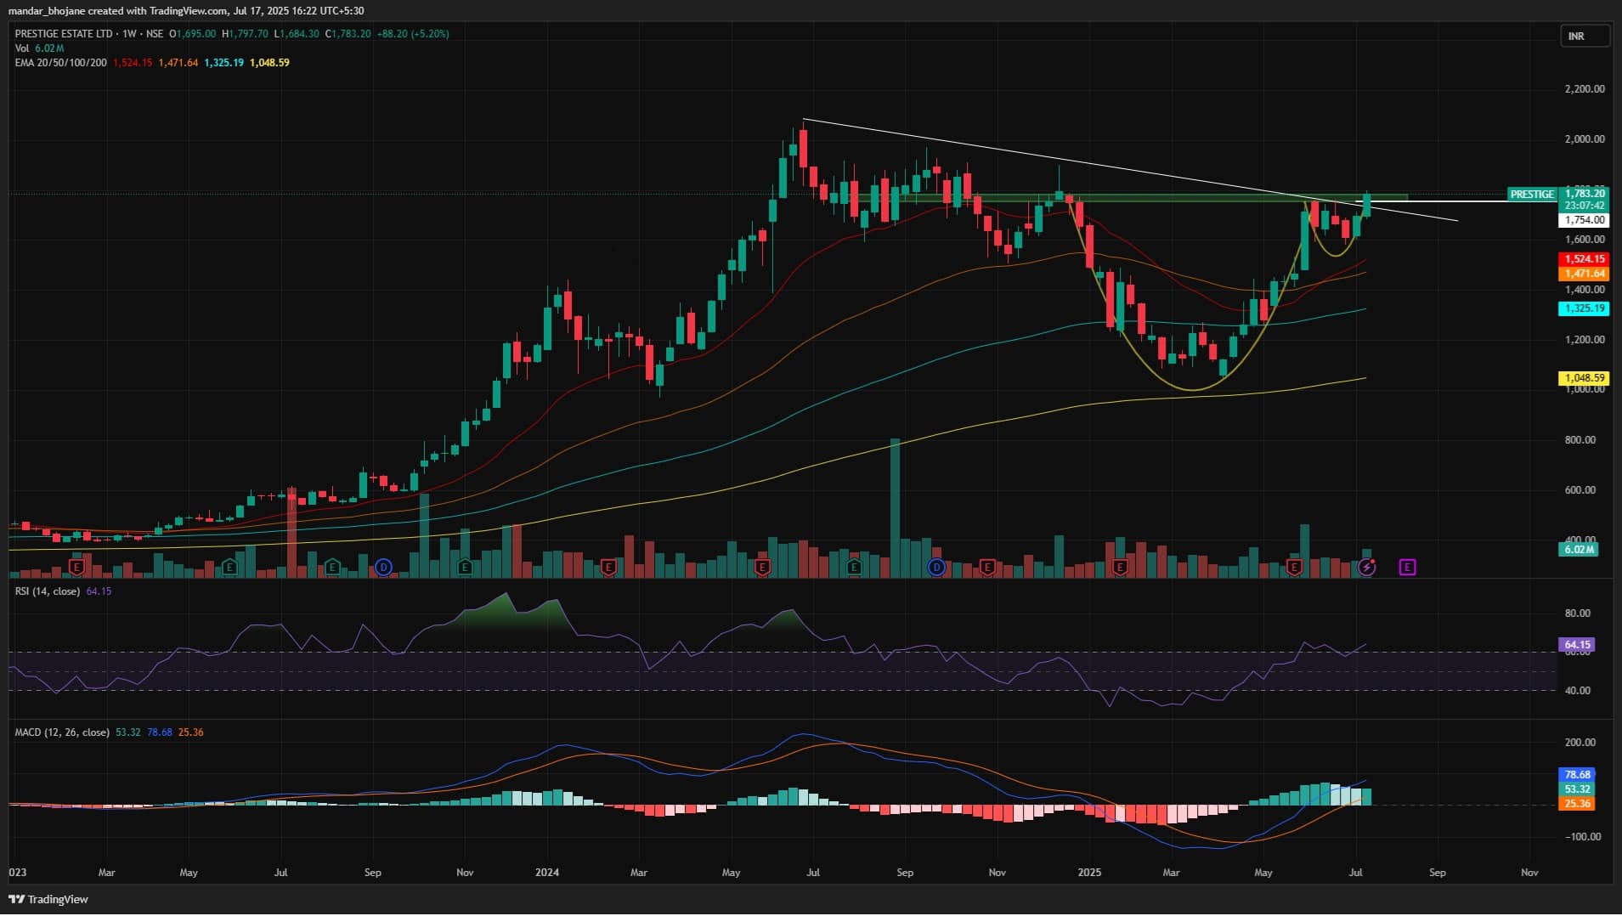Click the 2025 label on time axis

(x=1089, y=873)
